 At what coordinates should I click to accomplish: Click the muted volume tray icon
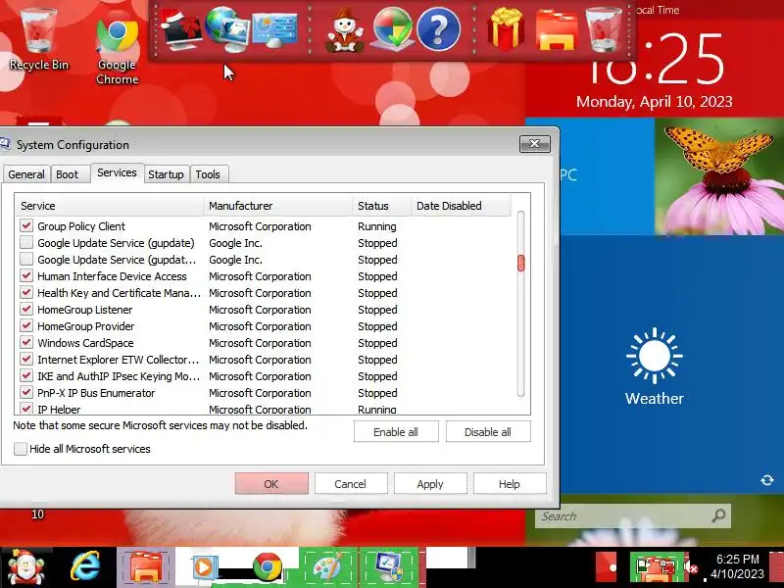(691, 567)
